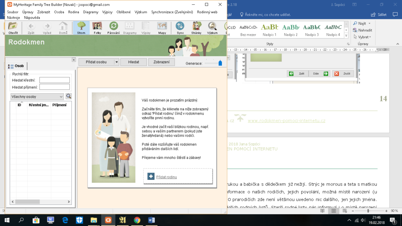Click the volume speaker icon in system tray
Image resolution: width=402 pixels, height=226 pixels.
tap(363, 221)
